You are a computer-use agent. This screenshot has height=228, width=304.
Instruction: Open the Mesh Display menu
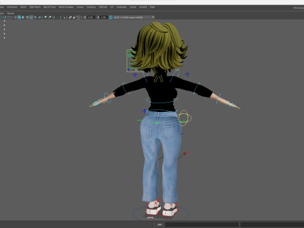point(66,7)
